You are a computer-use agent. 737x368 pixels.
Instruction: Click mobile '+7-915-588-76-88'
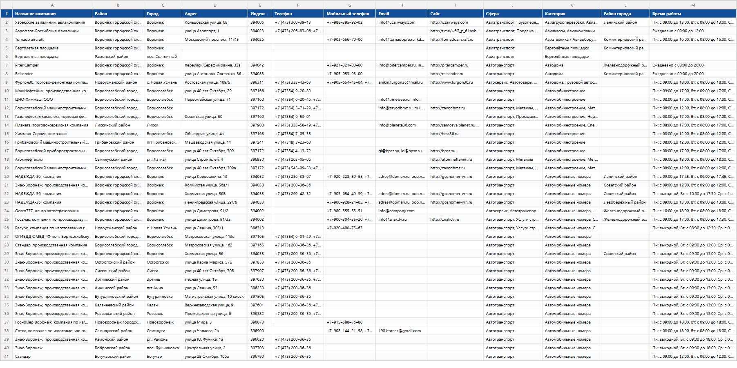click(350, 322)
